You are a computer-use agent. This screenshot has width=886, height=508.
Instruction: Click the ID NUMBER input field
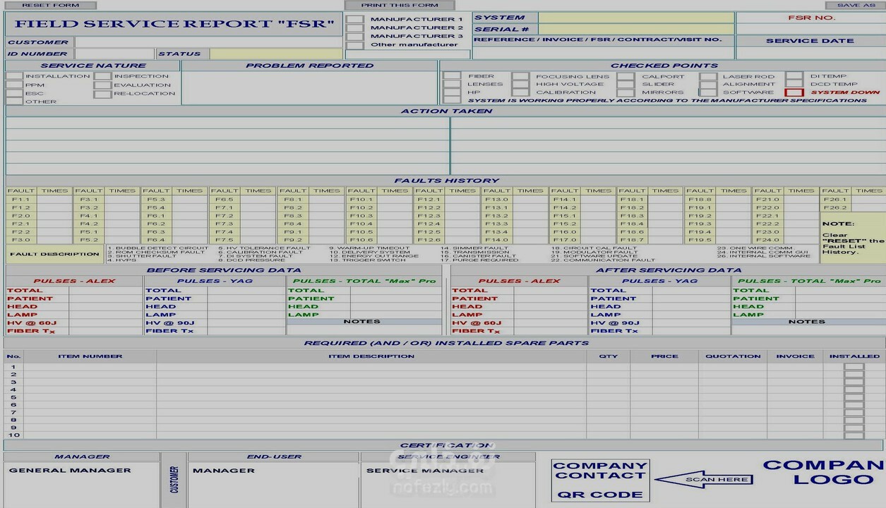point(114,54)
